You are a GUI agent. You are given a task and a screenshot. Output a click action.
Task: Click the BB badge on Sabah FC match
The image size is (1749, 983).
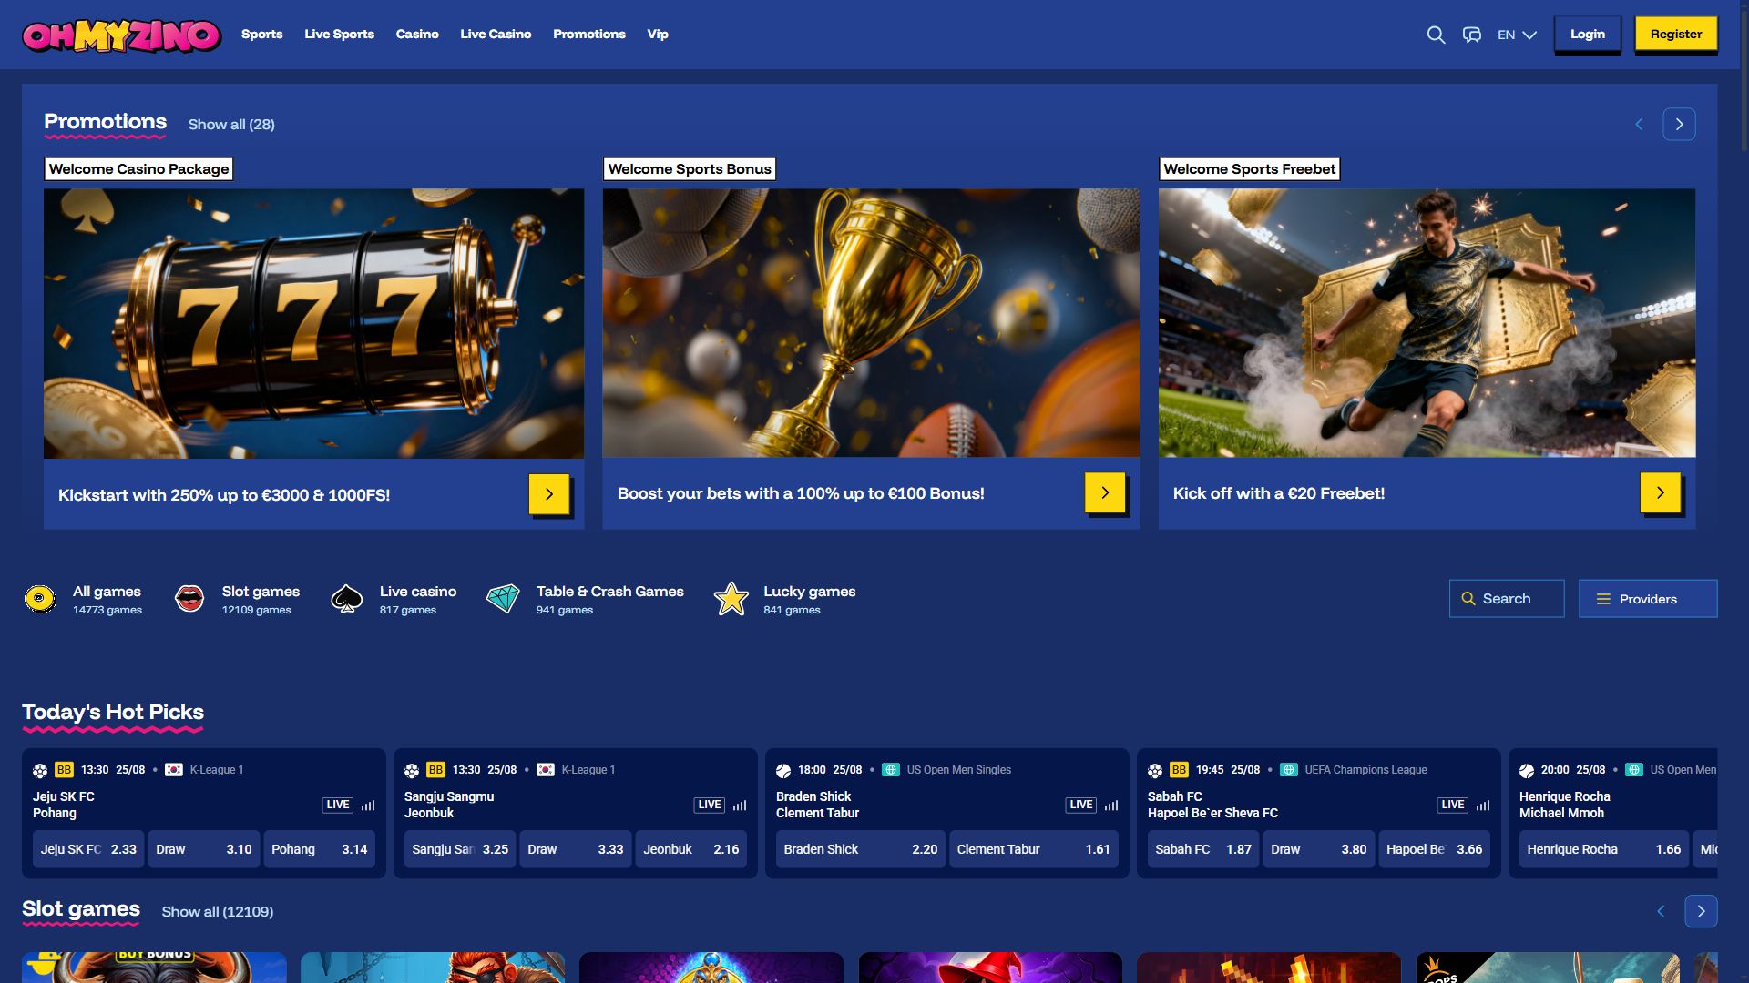tap(1179, 770)
